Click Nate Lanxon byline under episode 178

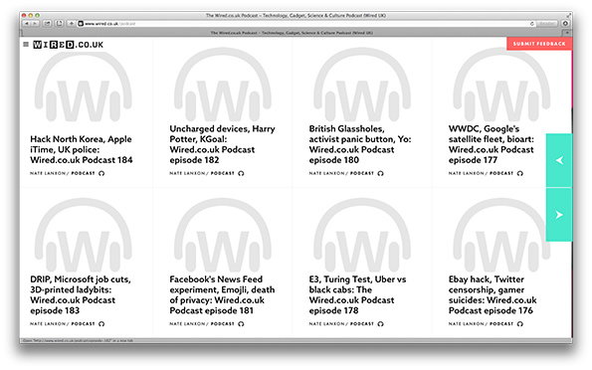coord(326,323)
